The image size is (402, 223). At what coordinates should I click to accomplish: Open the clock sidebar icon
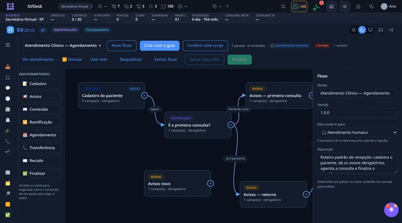(x=8, y=99)
